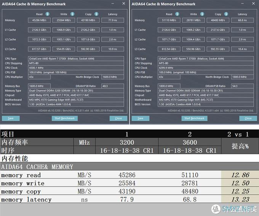Close the left AIDA64 window via X
The width and height of the screenshot is (259, 216).
(123, 3)
